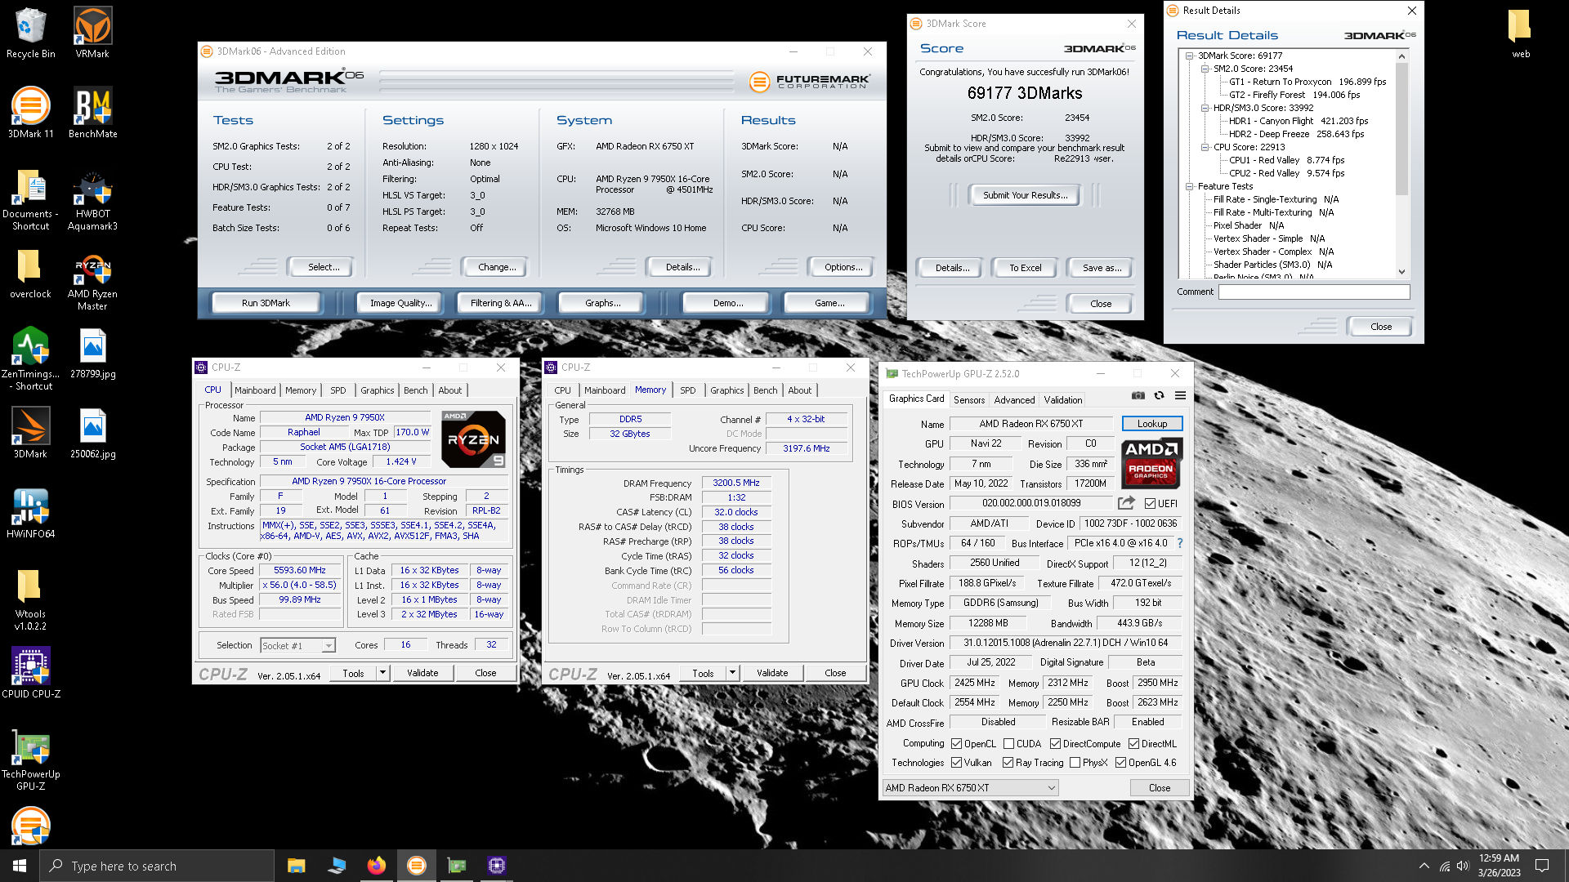Click the Result Details vertical scrollbar
Screen dimensions: 1569x882
tap(1402, 163)
